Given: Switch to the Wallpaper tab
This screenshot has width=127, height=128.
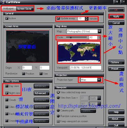Looking at the screenshot, I should coord(9,8).
